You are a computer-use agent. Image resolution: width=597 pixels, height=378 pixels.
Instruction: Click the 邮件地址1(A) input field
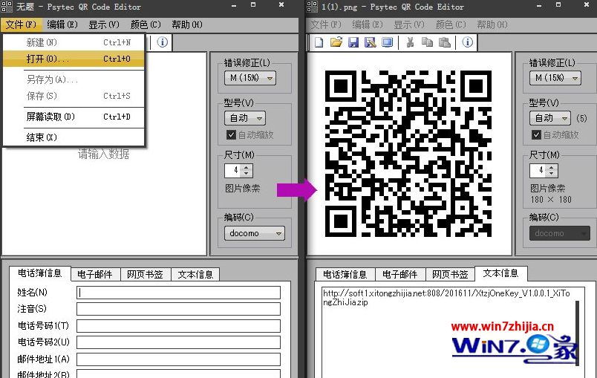click(178, 359)
